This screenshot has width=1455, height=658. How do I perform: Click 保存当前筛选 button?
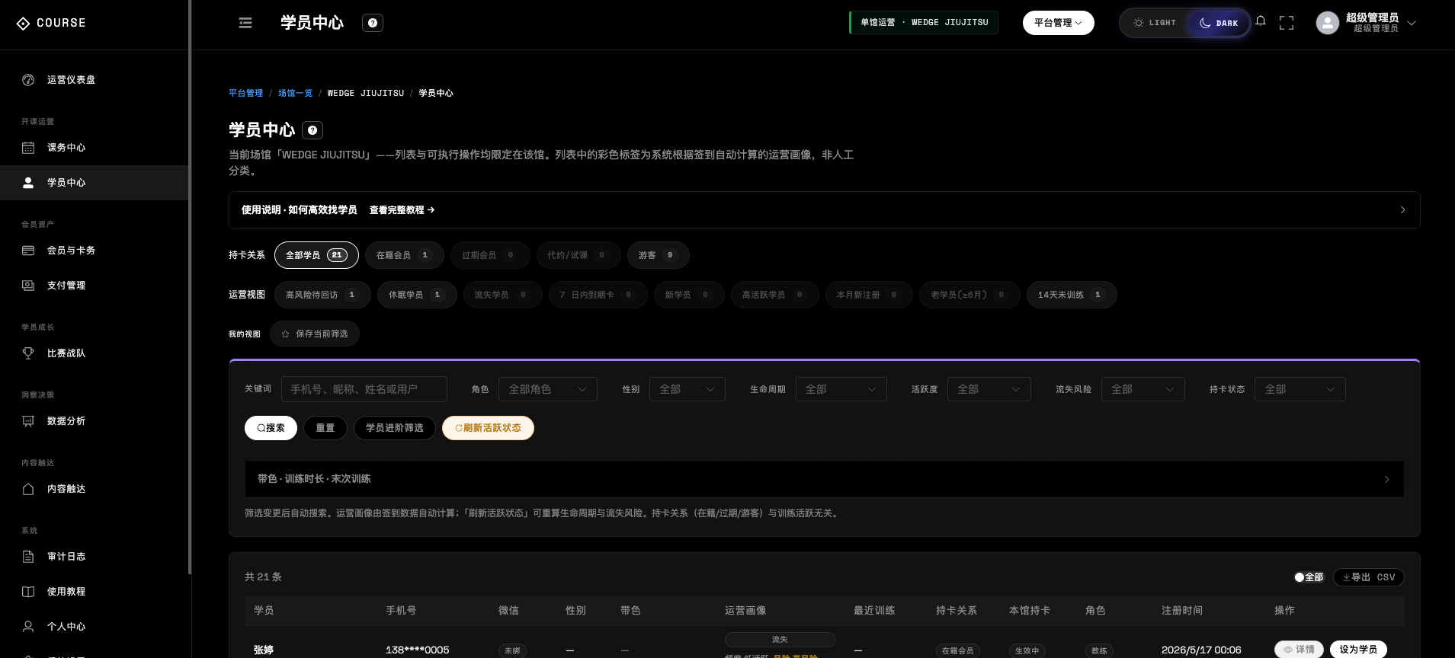[x=314, y=334]
